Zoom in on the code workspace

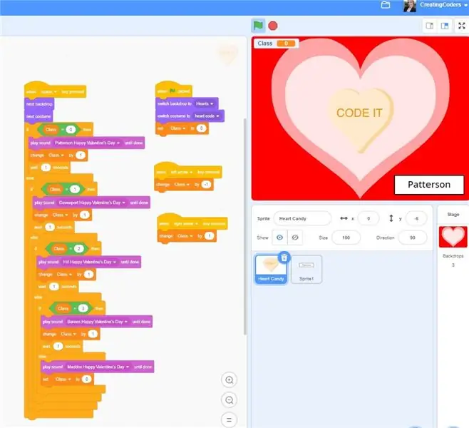point(229,379)
